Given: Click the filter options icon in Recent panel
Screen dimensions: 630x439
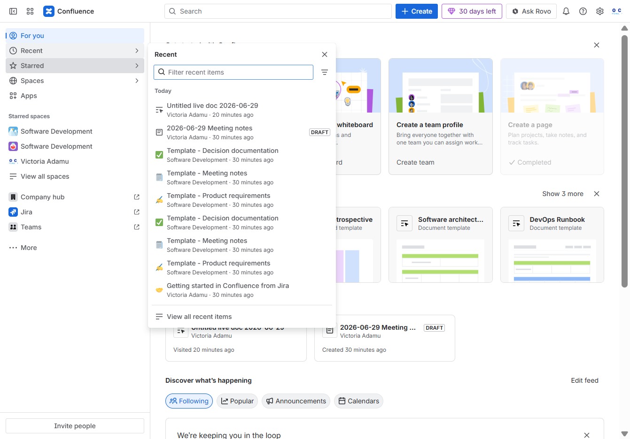Looking at the screenshot, I should tap(325, 72).
